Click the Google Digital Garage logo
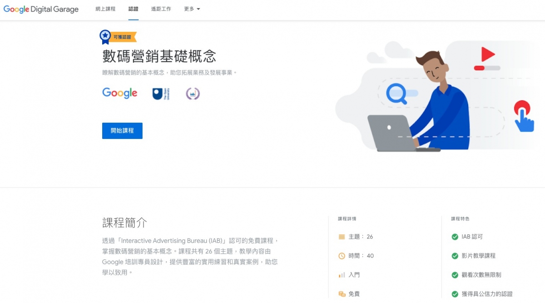 tap(41, 9)
